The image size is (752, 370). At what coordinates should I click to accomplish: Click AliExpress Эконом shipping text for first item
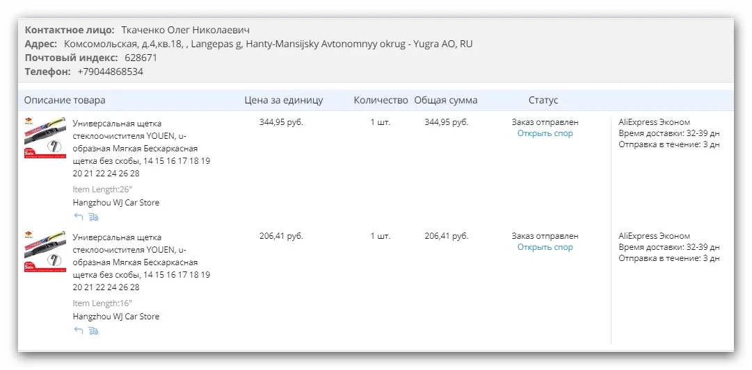(x=654, y=122)
